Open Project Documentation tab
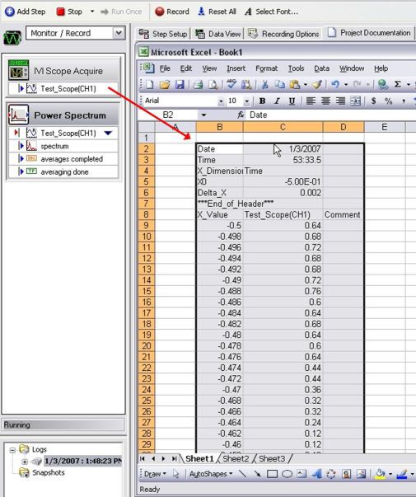This screenshot has width=416, height=497. click(x=369, y=33)
